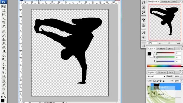This screenshot has width=183, height=103.
Task: Switch to the Swatches tab
Action: pos(161,49)
